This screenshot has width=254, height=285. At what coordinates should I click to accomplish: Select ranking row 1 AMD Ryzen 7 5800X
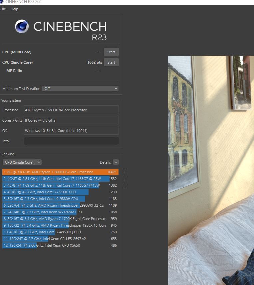coord(60,172)
